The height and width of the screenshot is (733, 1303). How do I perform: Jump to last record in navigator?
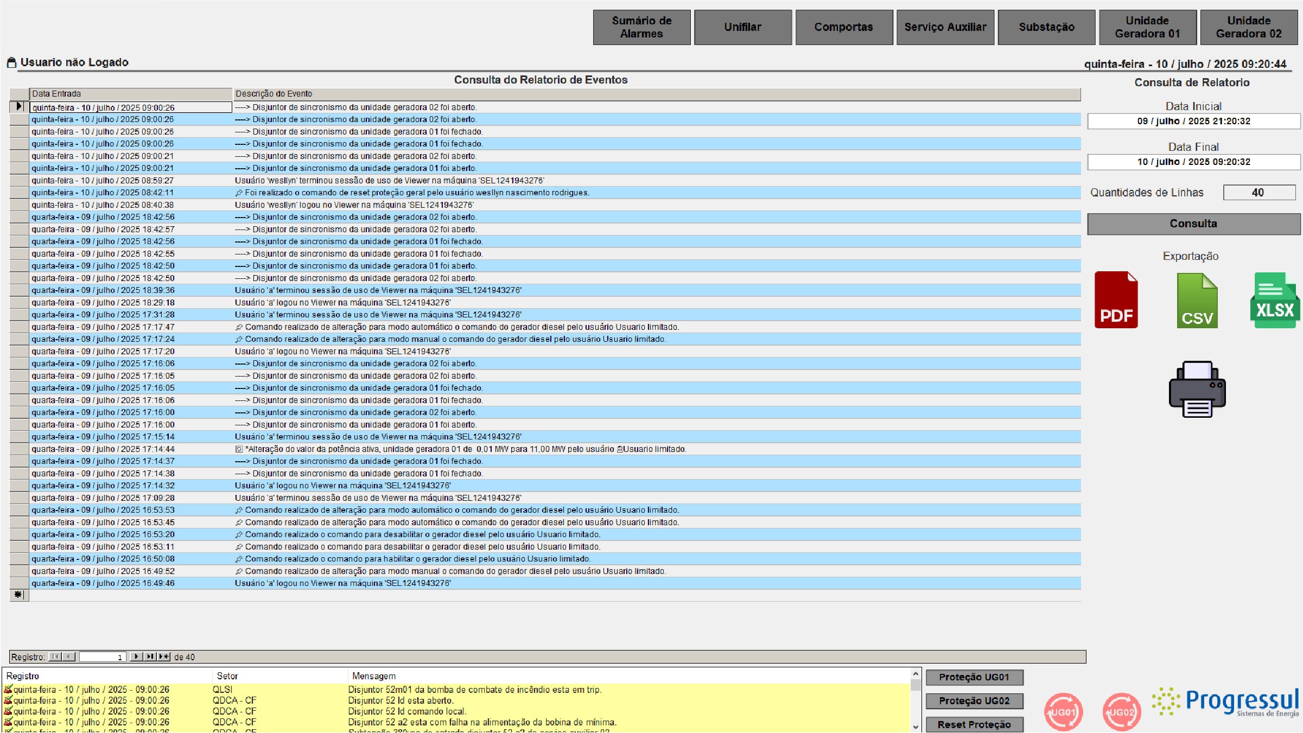[x=150, y=656]
